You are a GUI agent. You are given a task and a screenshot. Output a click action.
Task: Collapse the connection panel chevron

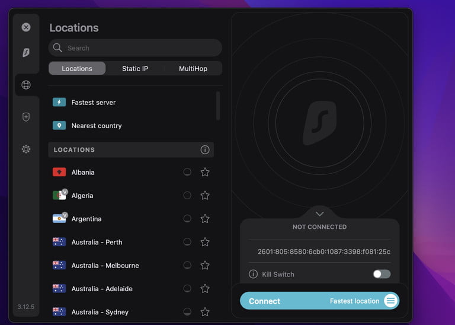click(319, 214)
